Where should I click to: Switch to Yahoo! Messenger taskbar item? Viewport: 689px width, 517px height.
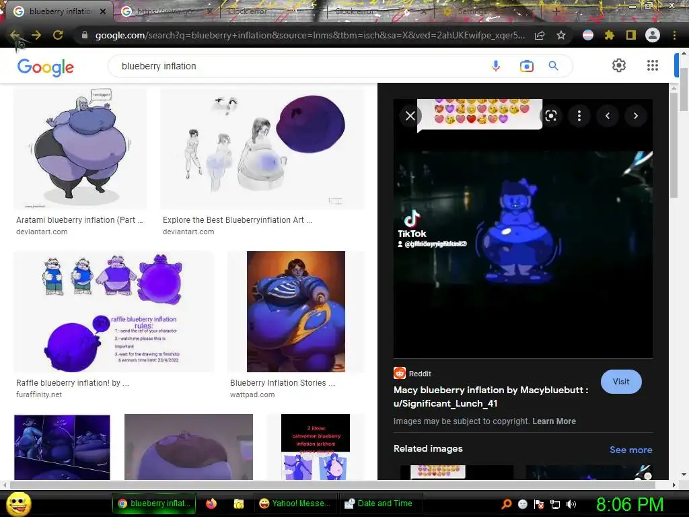(295, 504)
